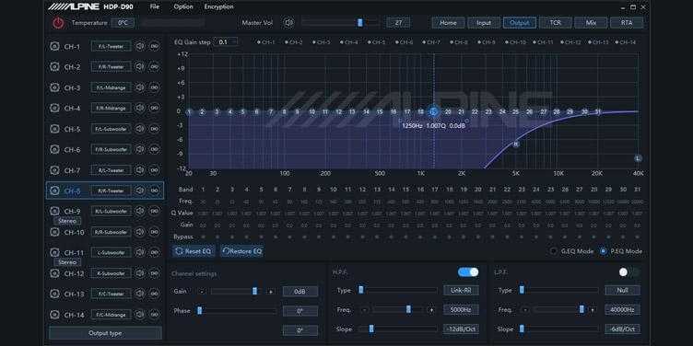Open the Encryption menu

[218, 6]
